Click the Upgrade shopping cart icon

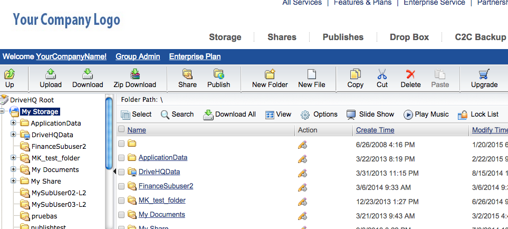[484, 75]
